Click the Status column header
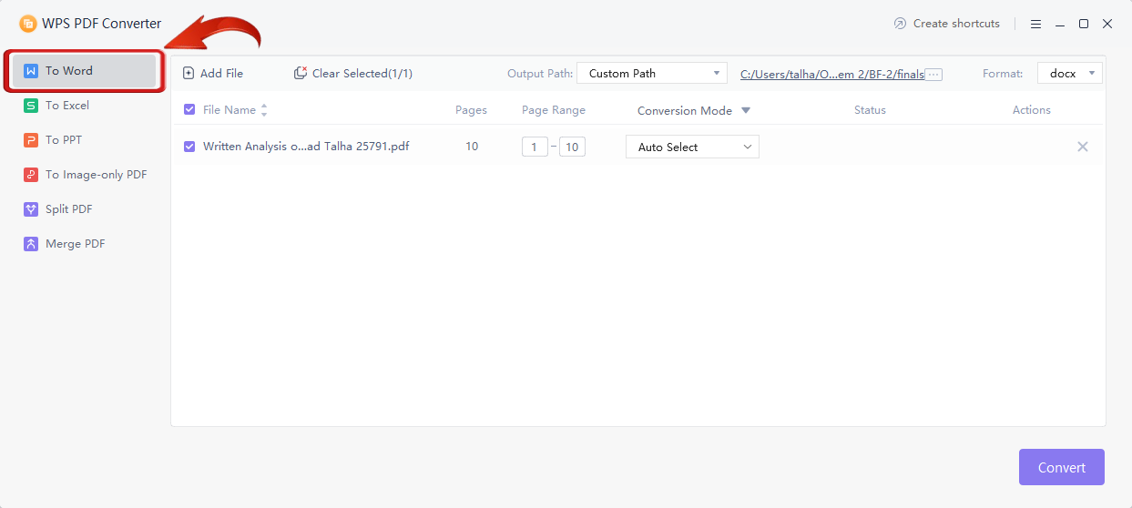This screenshot has width=1132, height=508. 870,110
